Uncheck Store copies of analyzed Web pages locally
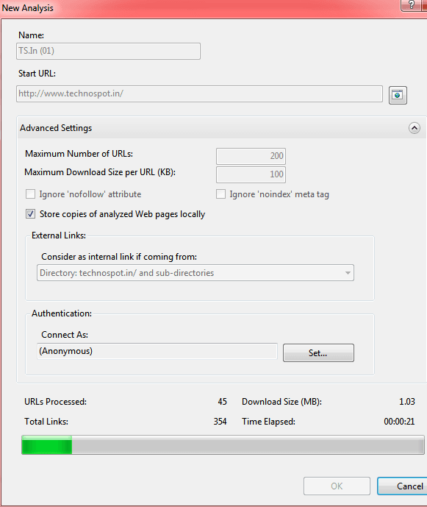 (x=30, y=213)
